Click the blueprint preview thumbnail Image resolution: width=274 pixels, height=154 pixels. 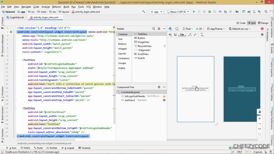tap(242, 89)
